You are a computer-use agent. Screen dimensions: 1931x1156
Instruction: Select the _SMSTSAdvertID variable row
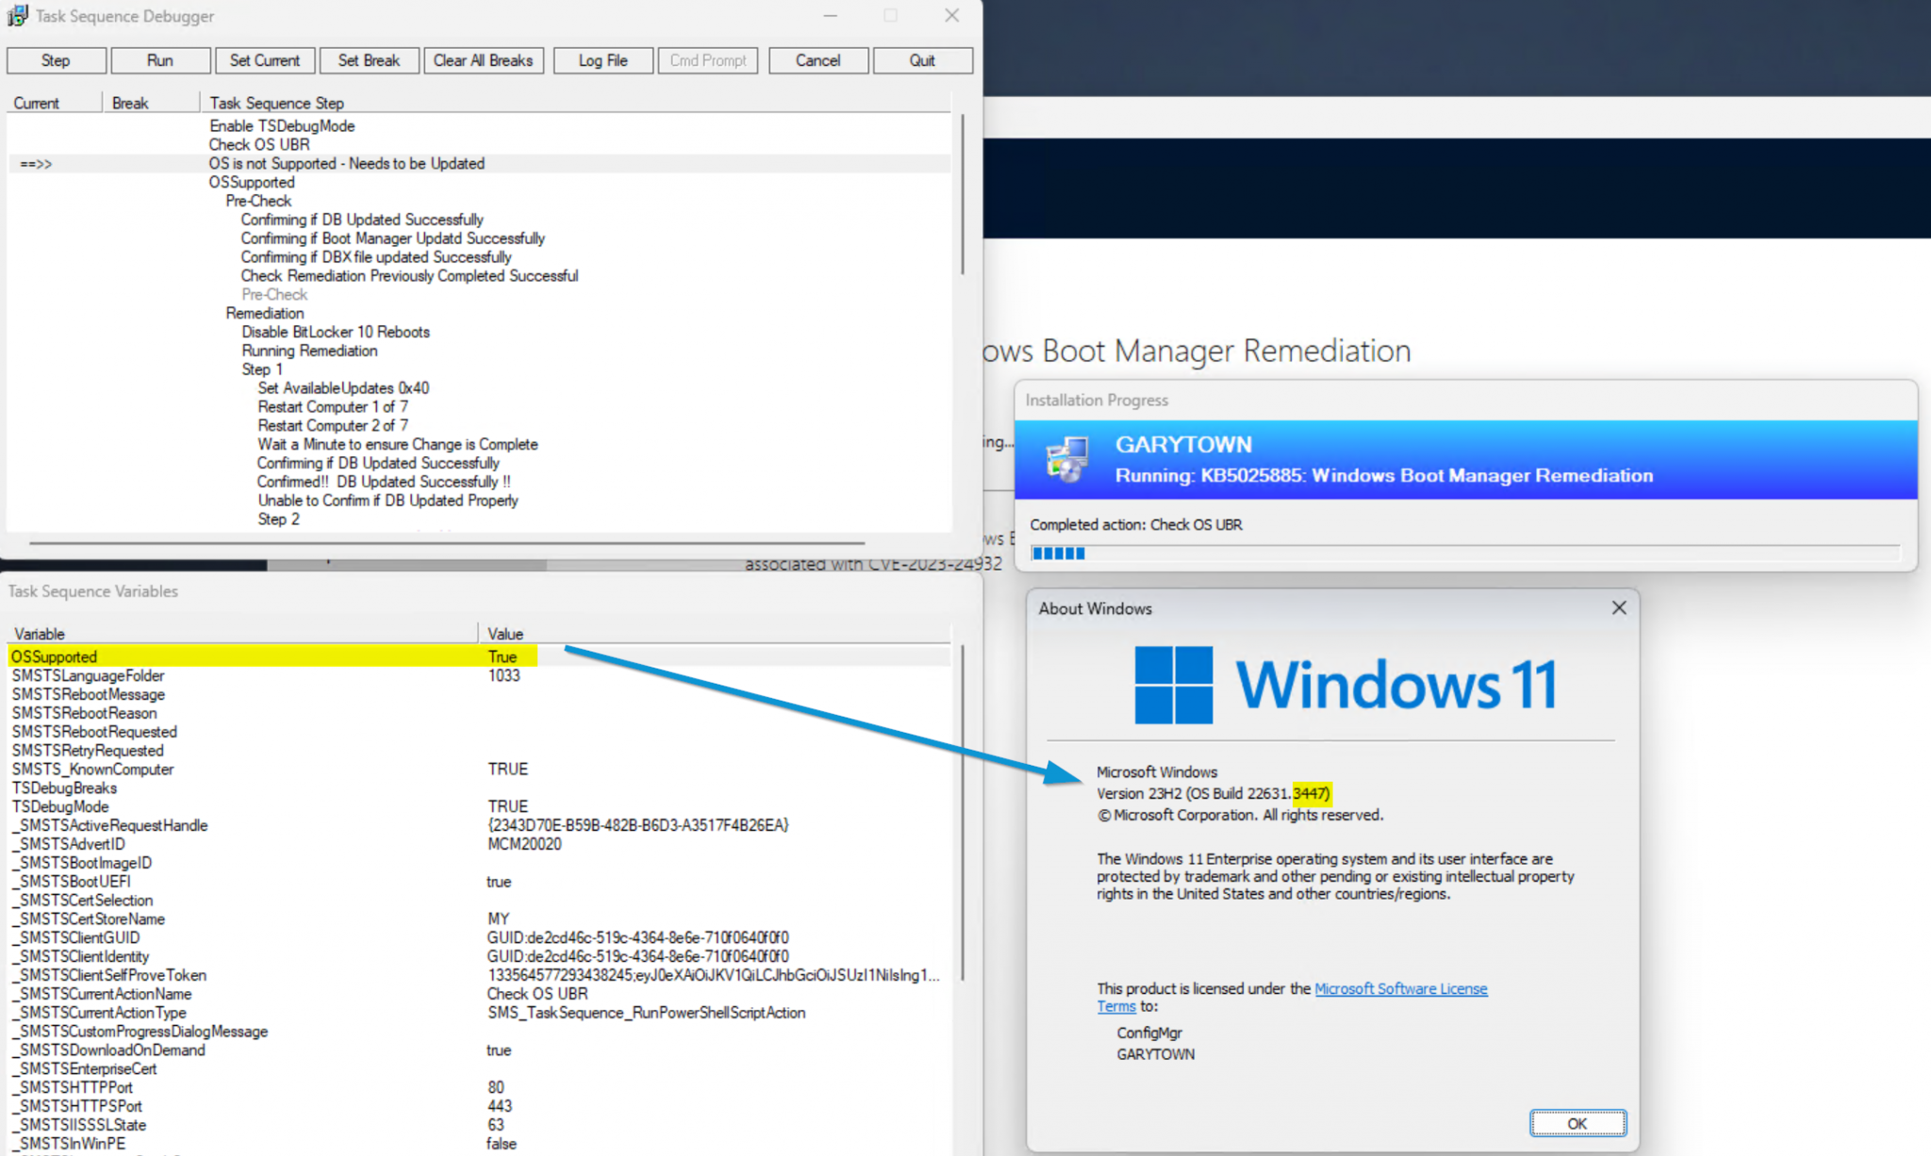479,844
